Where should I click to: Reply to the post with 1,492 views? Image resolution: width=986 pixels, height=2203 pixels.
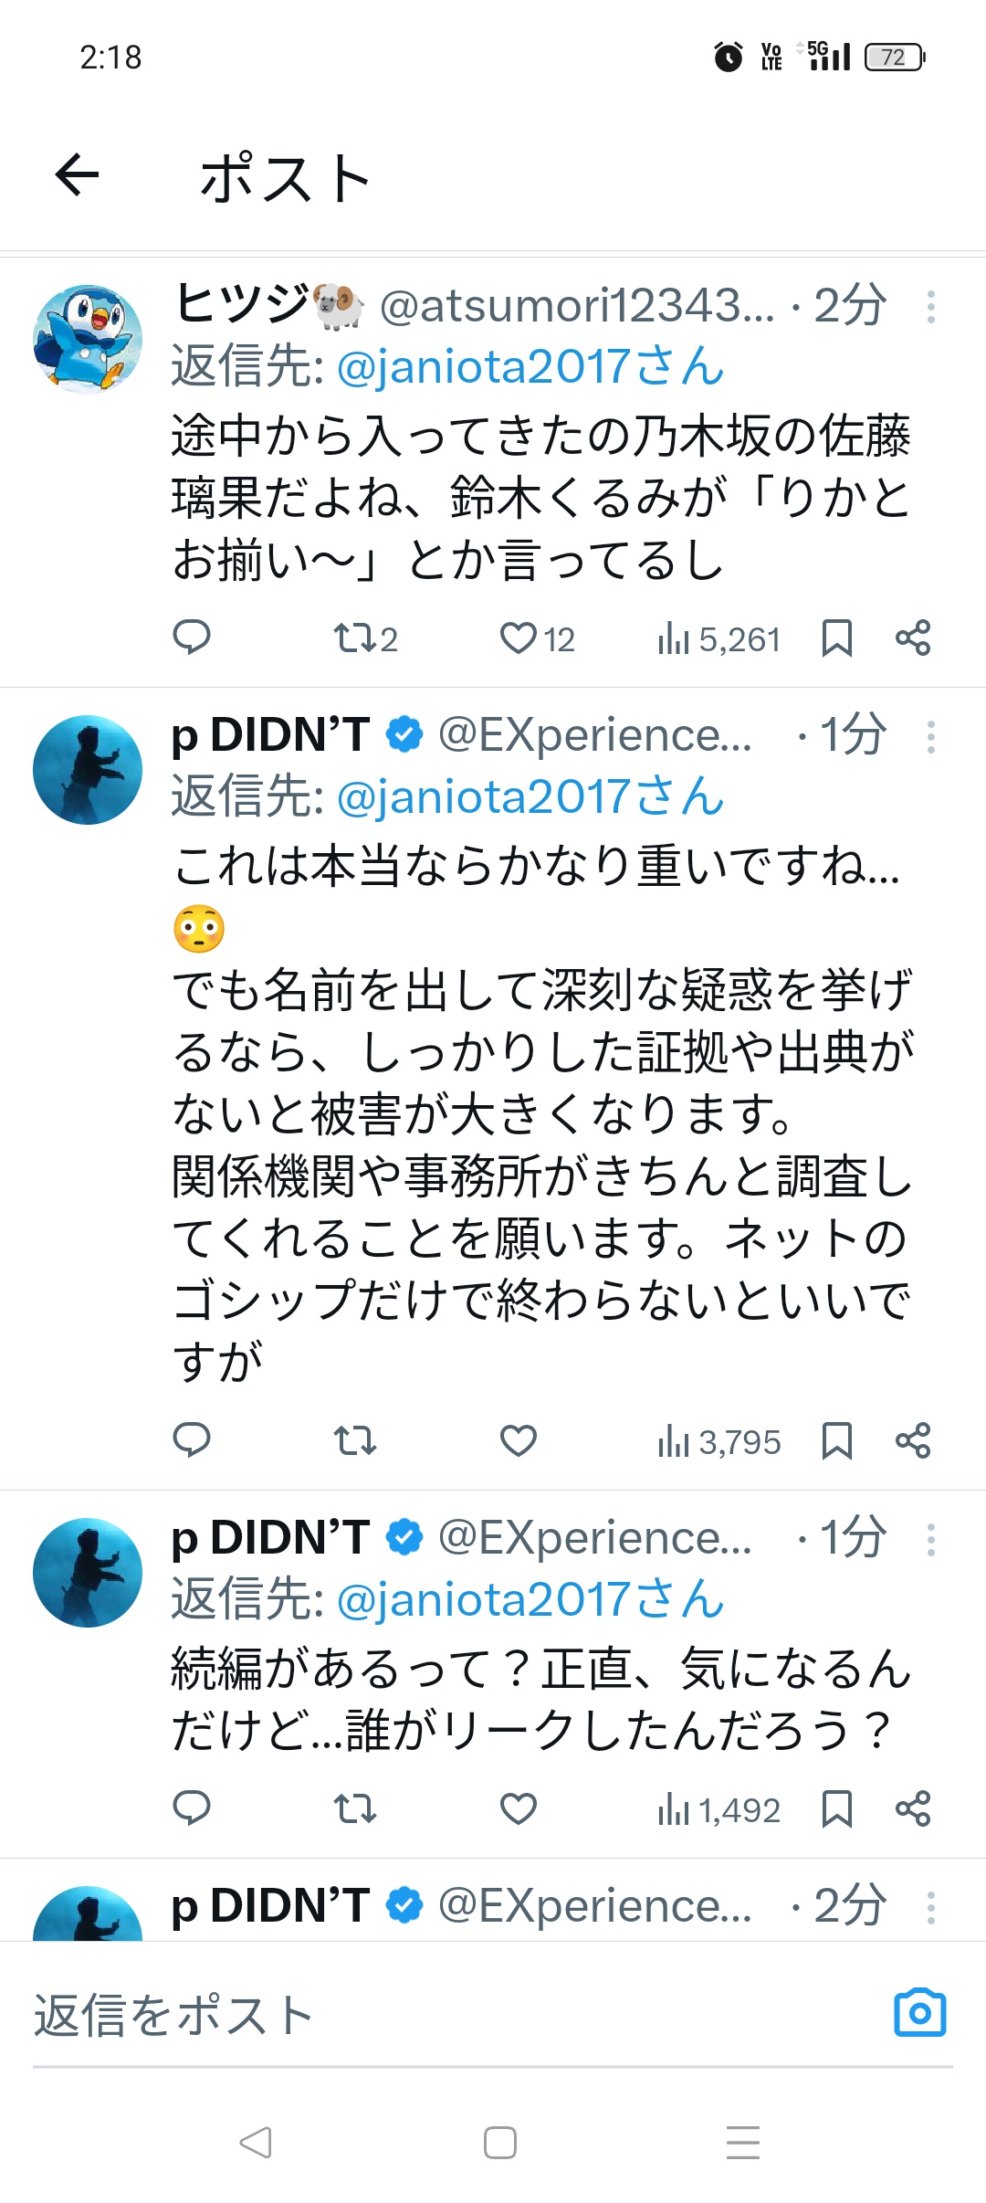(x=192, y=1808)
